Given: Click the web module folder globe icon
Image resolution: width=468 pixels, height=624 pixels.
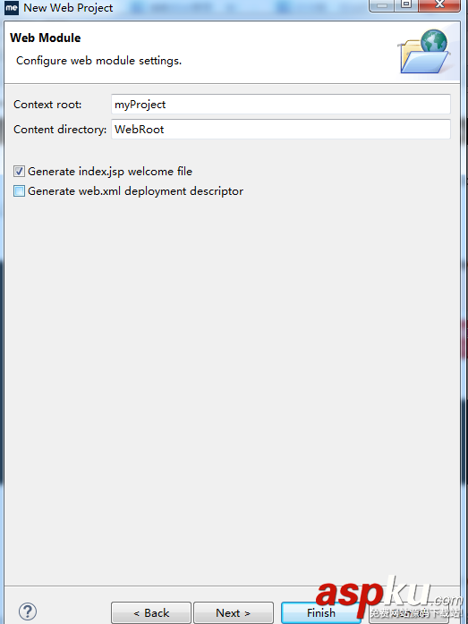Looking at the screenshot, I should (424, 51).
